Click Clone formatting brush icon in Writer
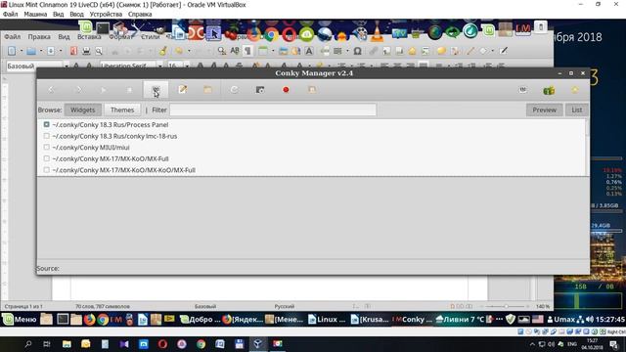Screen dimensions: 626x352 coord(163,51)
